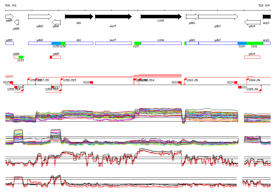Click the blue-outlined ydbO box
Screen dimensions: 276x192
click(x=40, y=43)
